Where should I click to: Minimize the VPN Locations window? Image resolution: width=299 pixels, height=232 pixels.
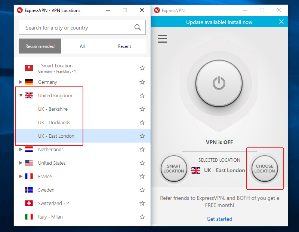[108, 10]
